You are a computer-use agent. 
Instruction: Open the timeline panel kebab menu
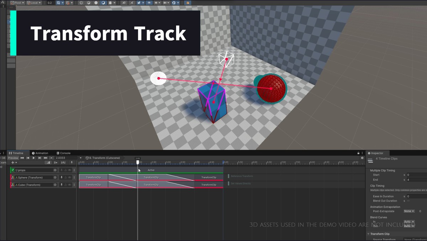click(x=363, y=153)
